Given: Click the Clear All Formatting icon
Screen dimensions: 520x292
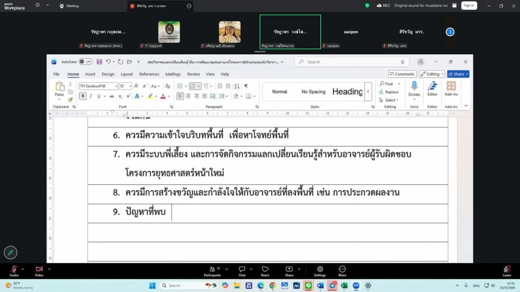Looking at the screenshot, I should [x=168, y=86].
